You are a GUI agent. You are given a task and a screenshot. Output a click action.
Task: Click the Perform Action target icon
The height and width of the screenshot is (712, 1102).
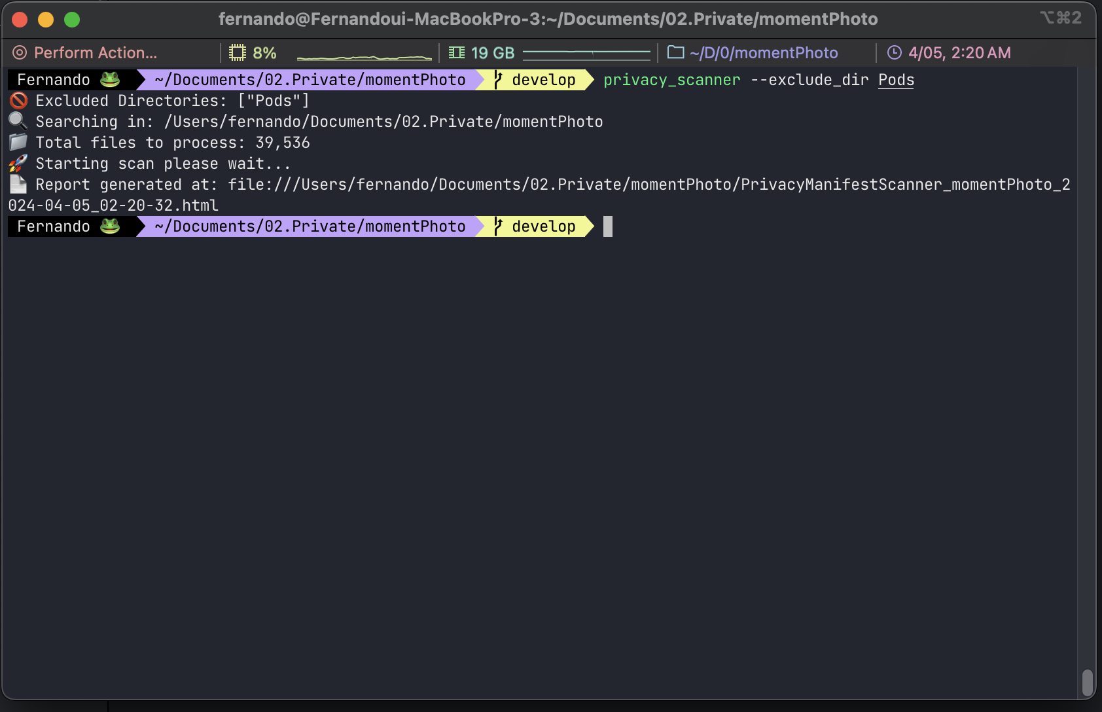[x=20, y=53]
